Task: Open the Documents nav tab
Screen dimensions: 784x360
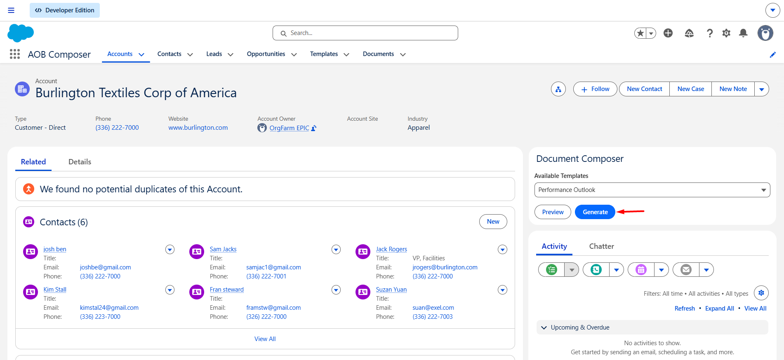Action: [378, 54]
